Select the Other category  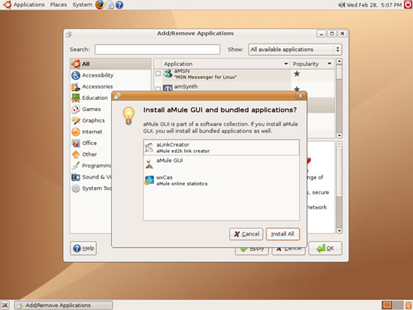click(91, 155)
